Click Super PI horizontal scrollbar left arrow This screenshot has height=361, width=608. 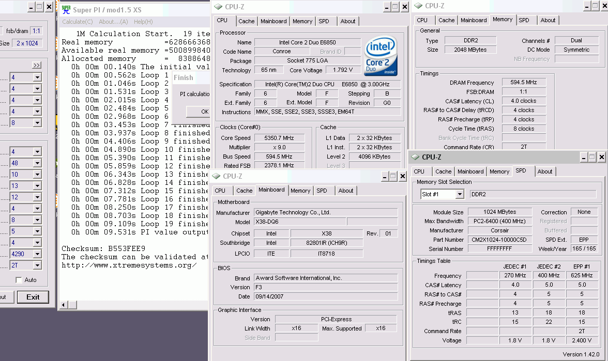pos(63,305)
